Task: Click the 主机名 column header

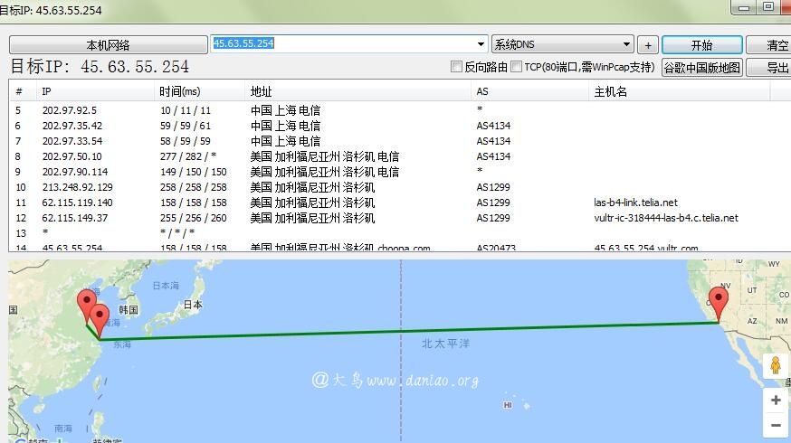Action: pyautogui.click(x=679, y=91)
